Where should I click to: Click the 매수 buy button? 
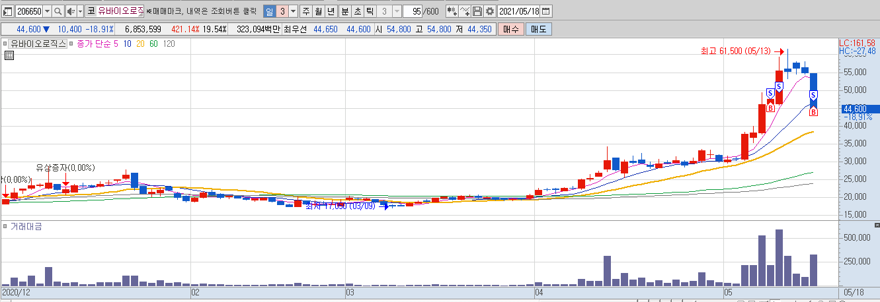click(x=510, y=30)
